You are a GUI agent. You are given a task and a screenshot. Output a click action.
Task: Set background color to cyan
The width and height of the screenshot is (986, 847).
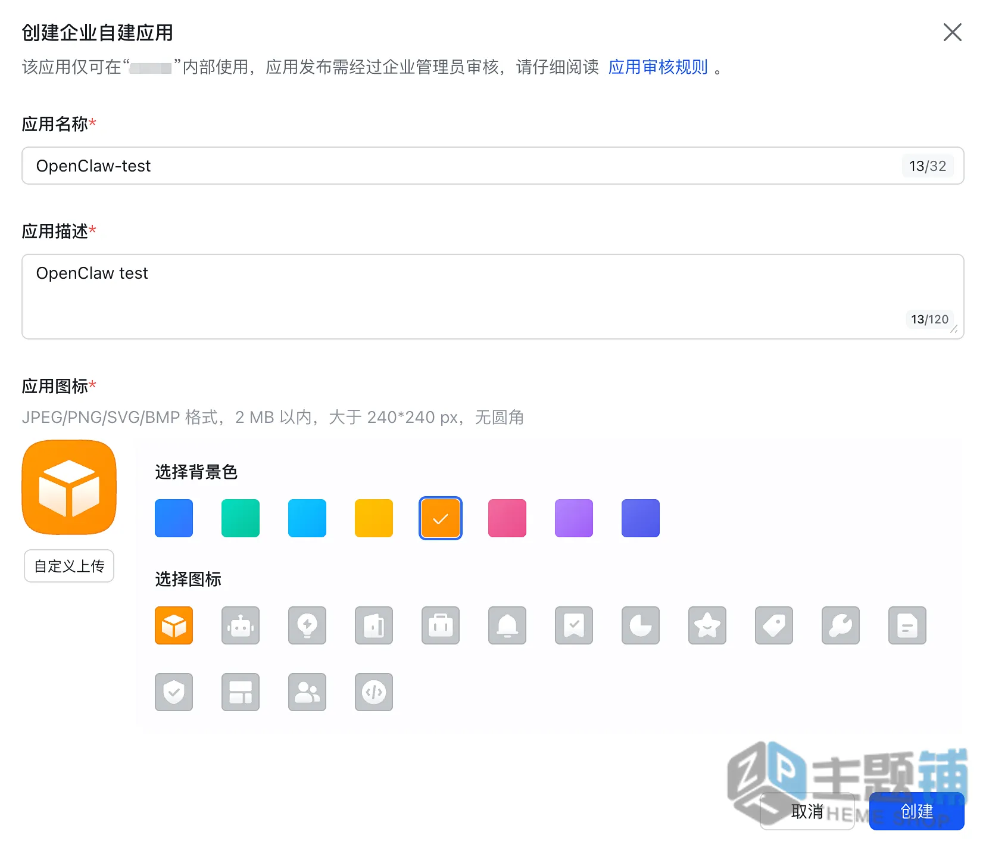click(307, 518)
